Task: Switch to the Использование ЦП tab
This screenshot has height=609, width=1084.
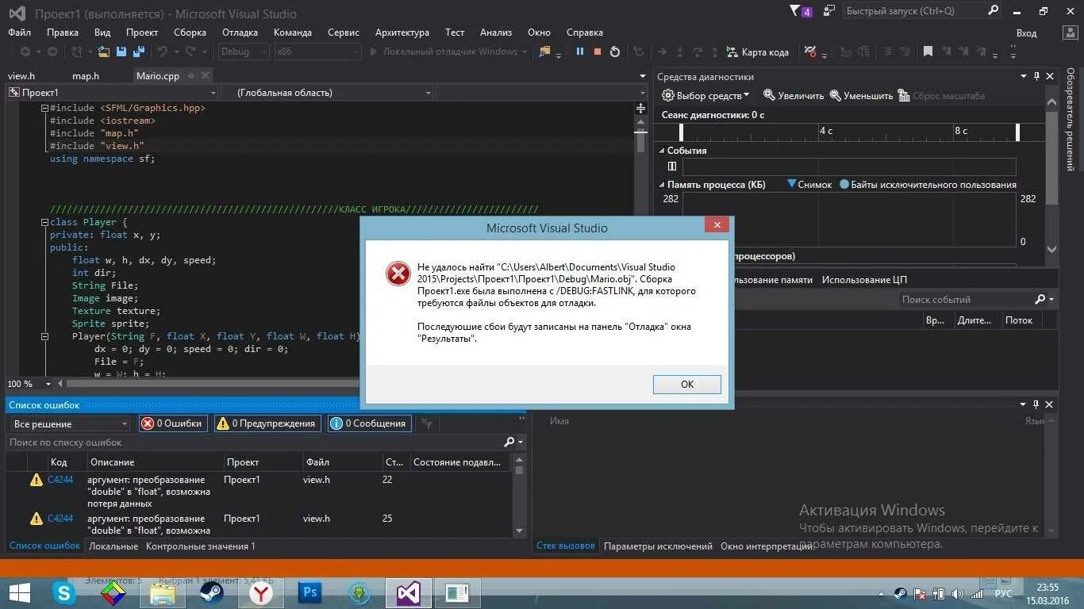Action: click(864, 280)
